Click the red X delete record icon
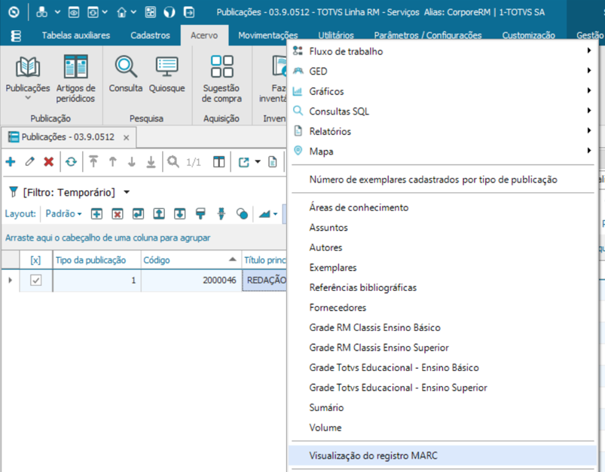The height and width of the screenshot is (472, 605). click(x=49, y=161)
